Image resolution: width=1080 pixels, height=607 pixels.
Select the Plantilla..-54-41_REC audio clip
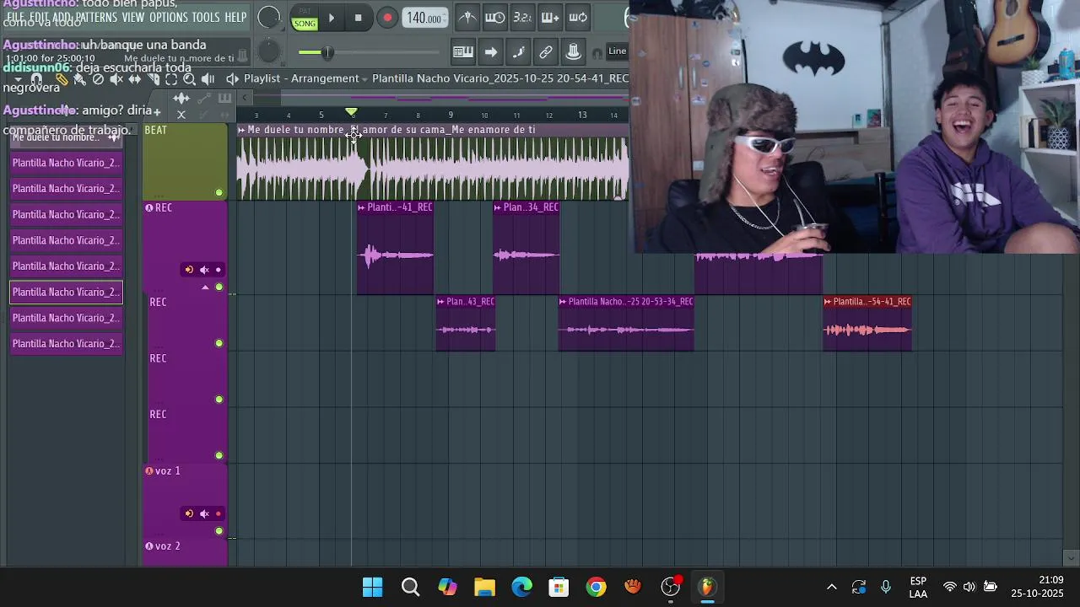tap(867, 323)
